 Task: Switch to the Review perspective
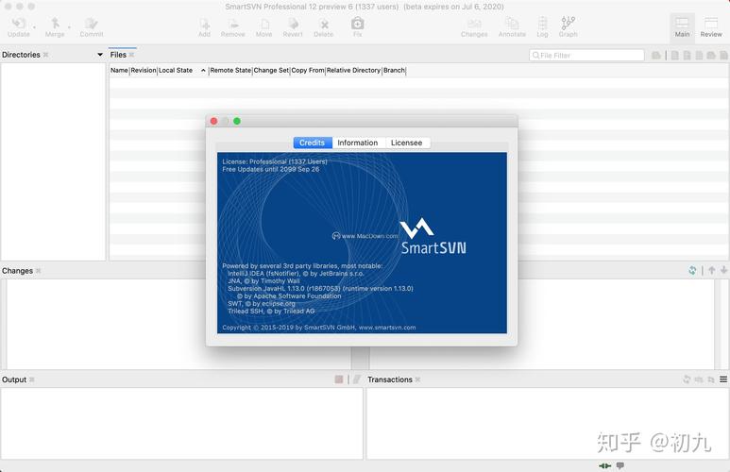coord(711,27)
